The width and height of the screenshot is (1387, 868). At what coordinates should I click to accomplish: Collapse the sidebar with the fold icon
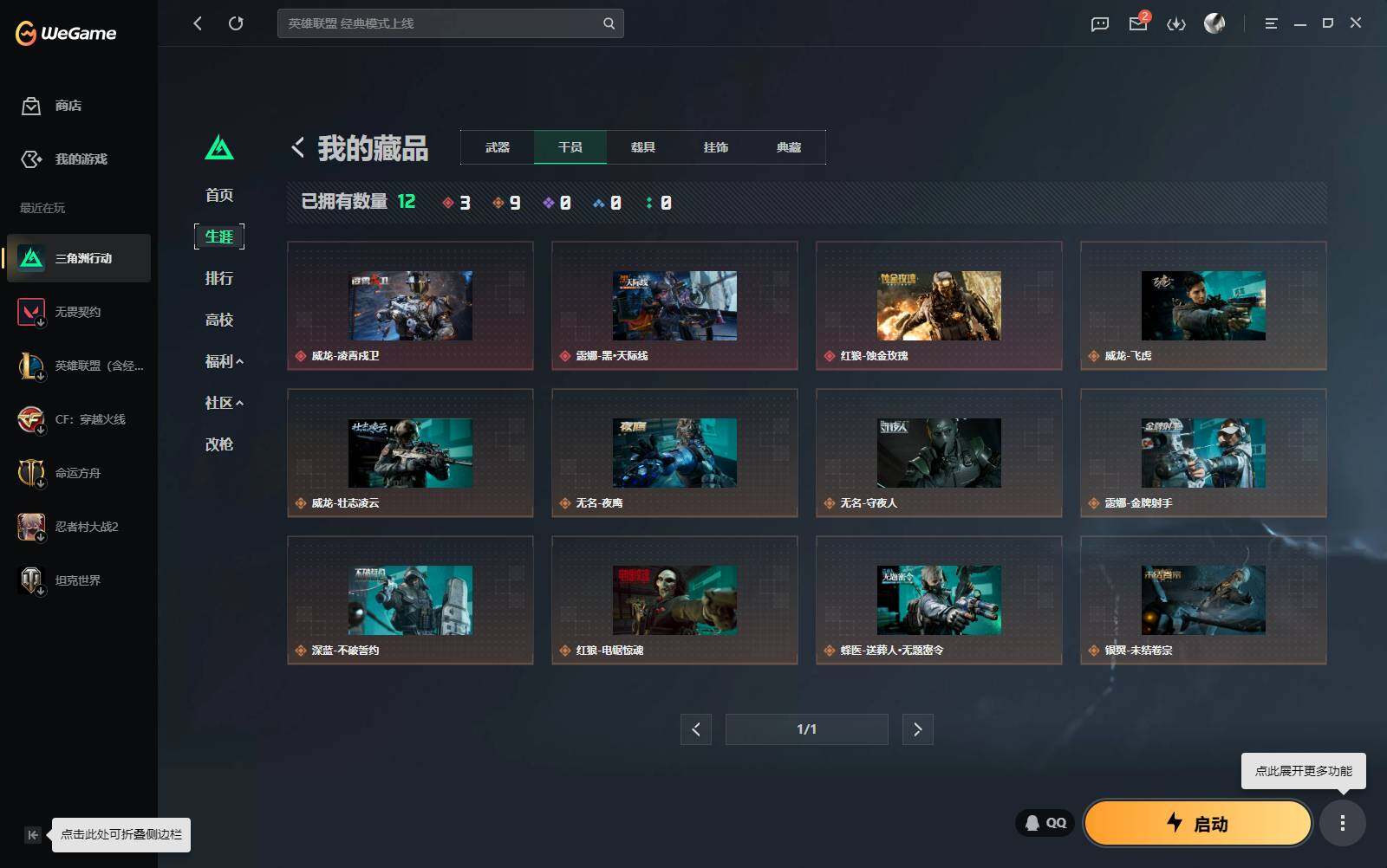(33, 835)
